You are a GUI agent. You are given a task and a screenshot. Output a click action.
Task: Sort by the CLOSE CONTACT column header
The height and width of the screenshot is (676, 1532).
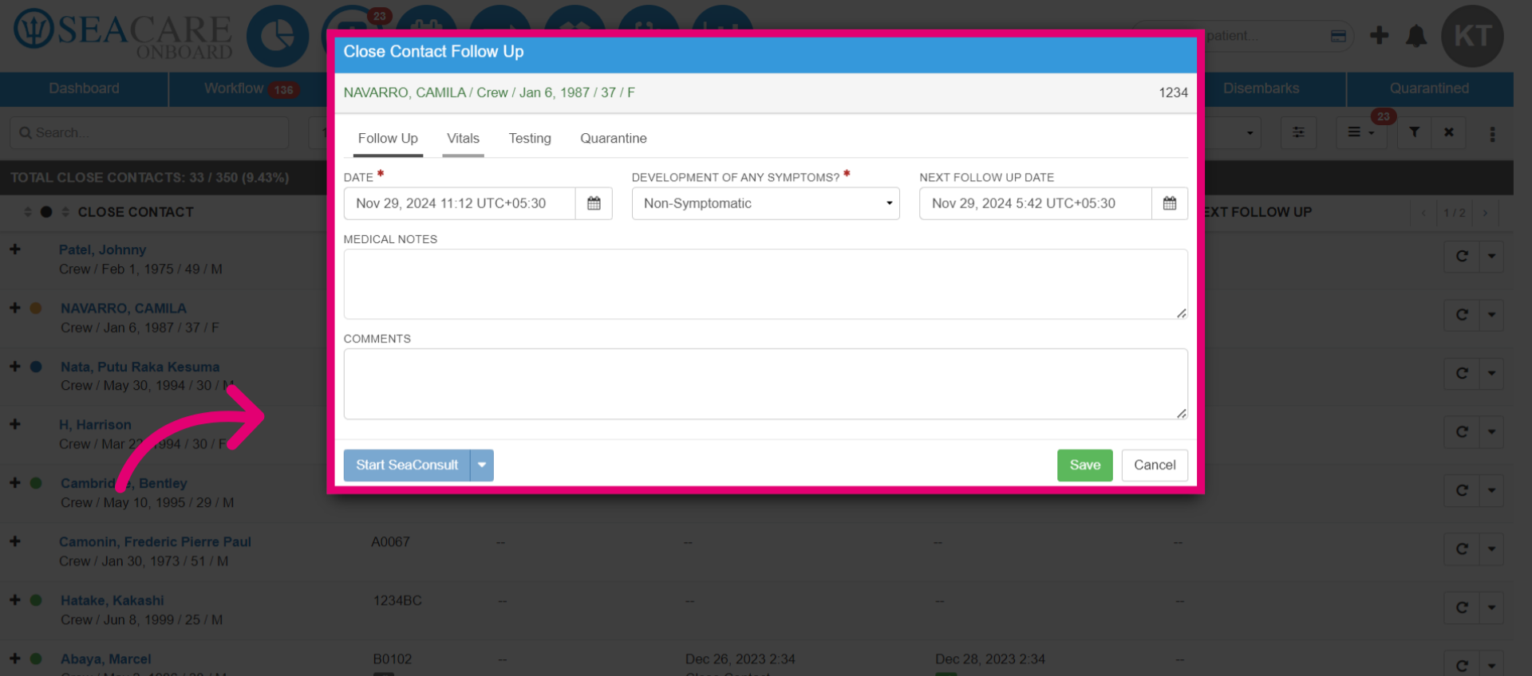(135, 212)
